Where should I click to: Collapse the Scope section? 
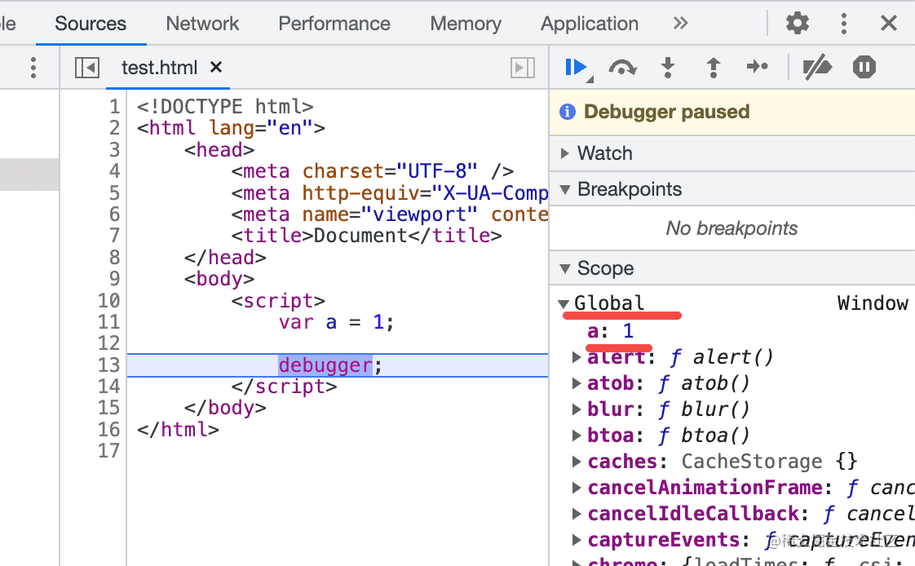[565, 268]
